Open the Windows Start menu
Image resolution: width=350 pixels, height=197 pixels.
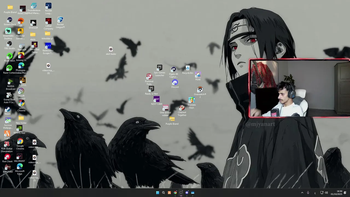(157, 193)
